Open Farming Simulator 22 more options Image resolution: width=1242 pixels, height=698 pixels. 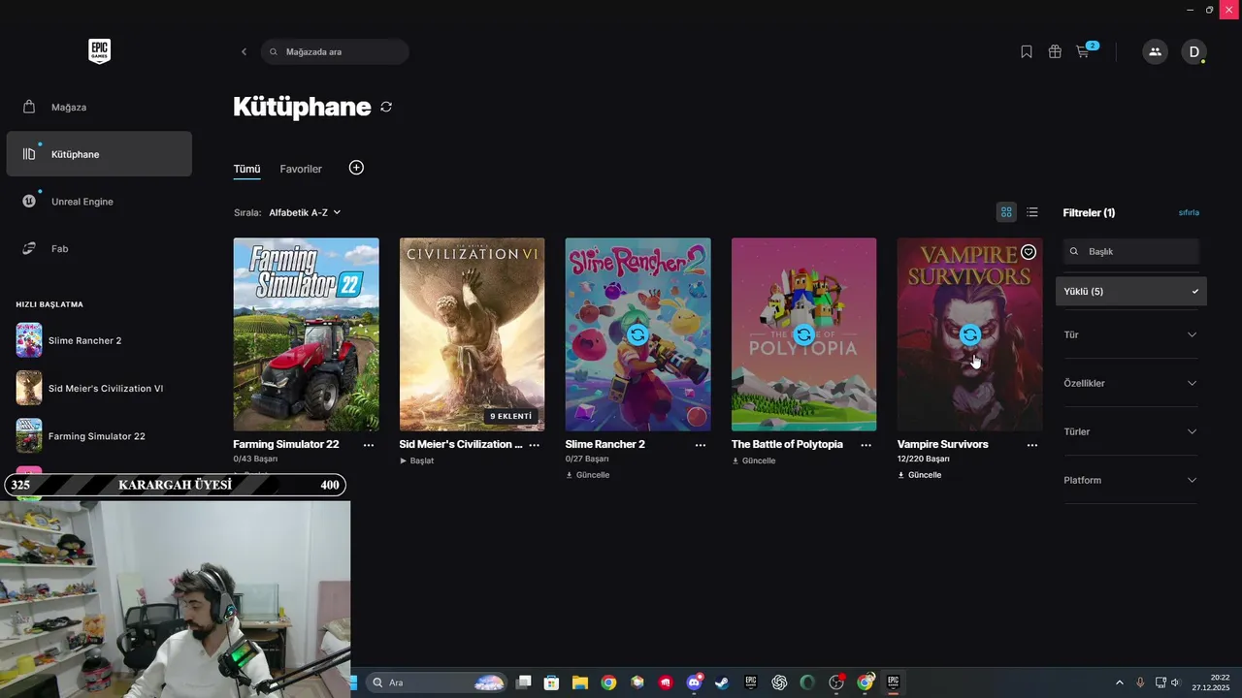pos(369,445)
